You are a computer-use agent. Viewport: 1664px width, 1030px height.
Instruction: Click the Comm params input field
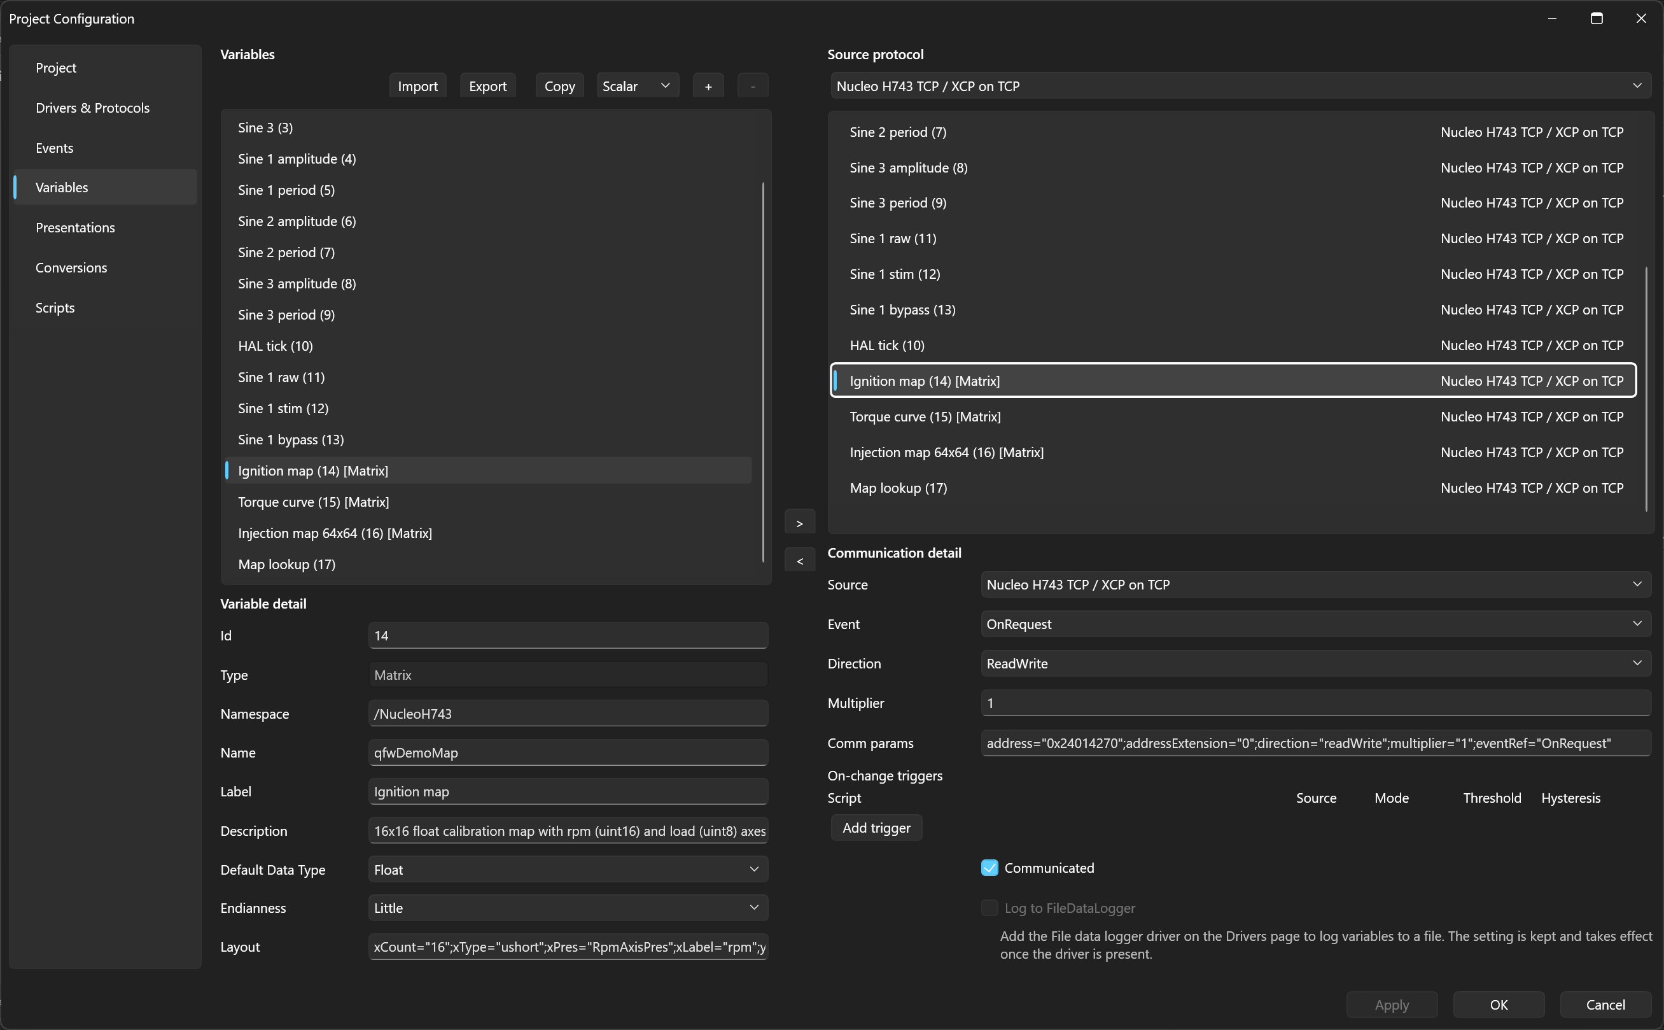[x=1315, y=743]
